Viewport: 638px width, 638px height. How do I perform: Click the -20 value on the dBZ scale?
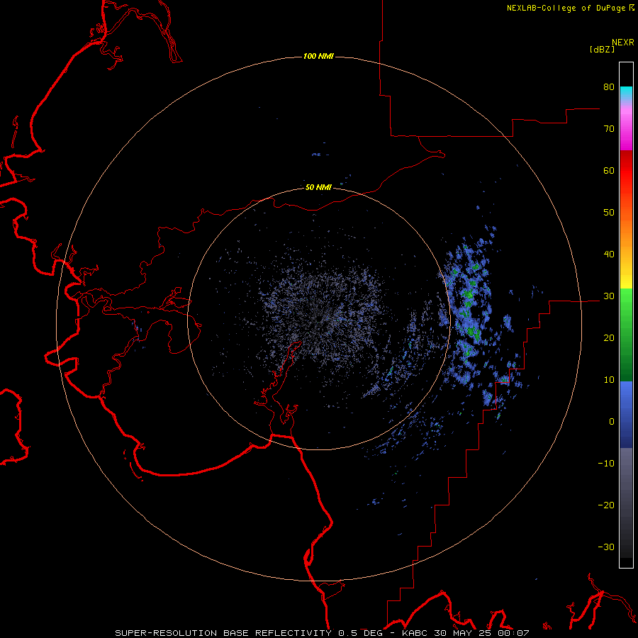point(606,505)
